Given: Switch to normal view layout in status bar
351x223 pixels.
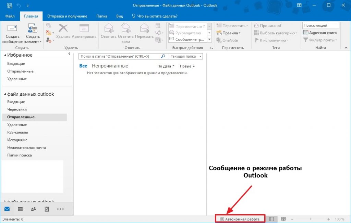Looking at the screenshot, I should [271, 219].
